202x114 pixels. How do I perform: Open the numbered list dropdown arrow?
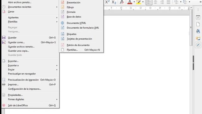pos(189,2)
